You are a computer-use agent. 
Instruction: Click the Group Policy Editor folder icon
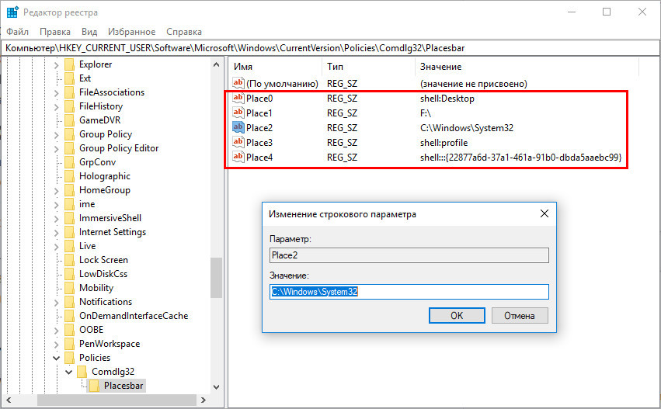point(70,148)
